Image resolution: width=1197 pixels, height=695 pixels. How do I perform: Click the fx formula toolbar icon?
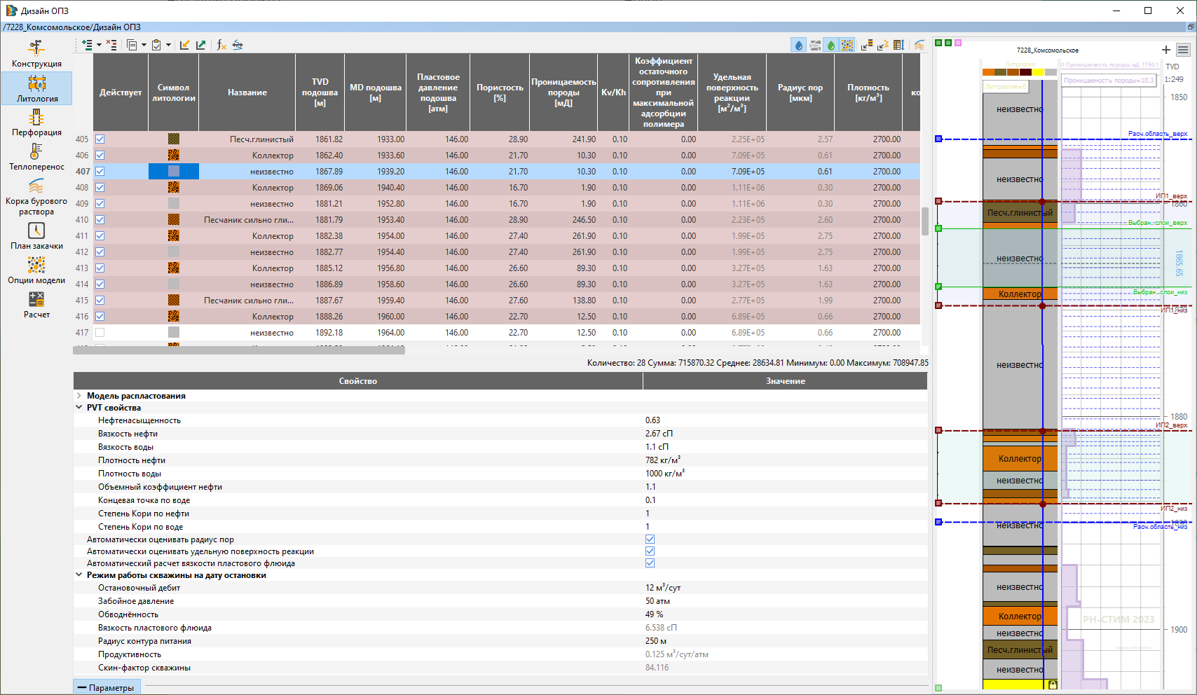click(x=221, y=45)
